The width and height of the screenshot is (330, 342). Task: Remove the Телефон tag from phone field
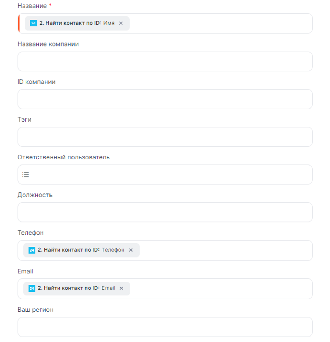[x=131, y=250]
